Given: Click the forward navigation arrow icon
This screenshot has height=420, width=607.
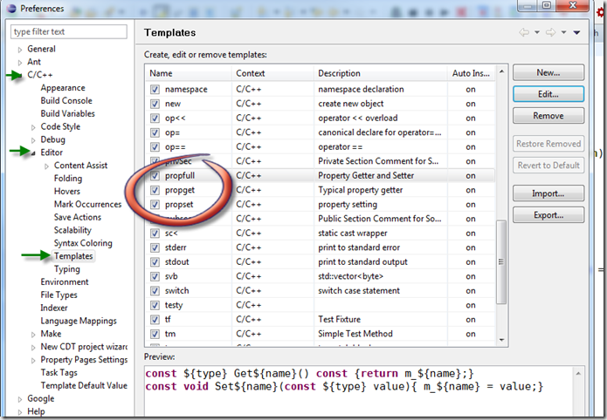Looking at the screenshot, I should (x=552, y=33).
